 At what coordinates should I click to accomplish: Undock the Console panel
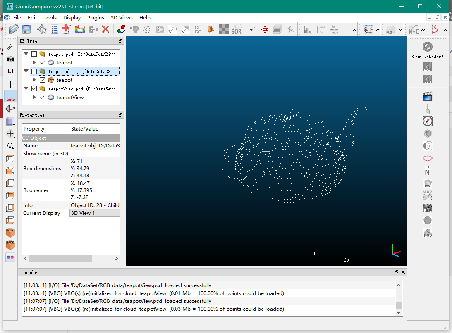point(396,272)
